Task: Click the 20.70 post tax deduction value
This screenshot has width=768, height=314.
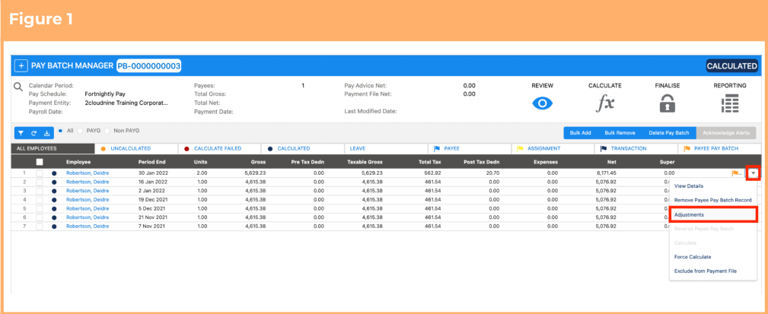Action: click(493, 173)
